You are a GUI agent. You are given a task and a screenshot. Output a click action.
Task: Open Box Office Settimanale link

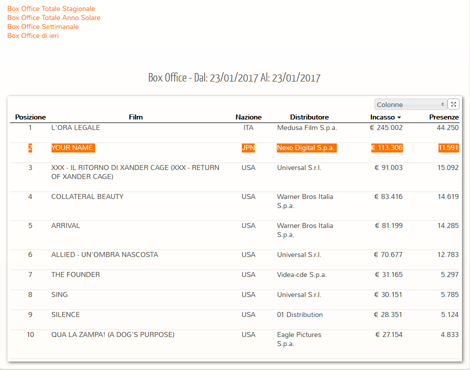[43, 26]
